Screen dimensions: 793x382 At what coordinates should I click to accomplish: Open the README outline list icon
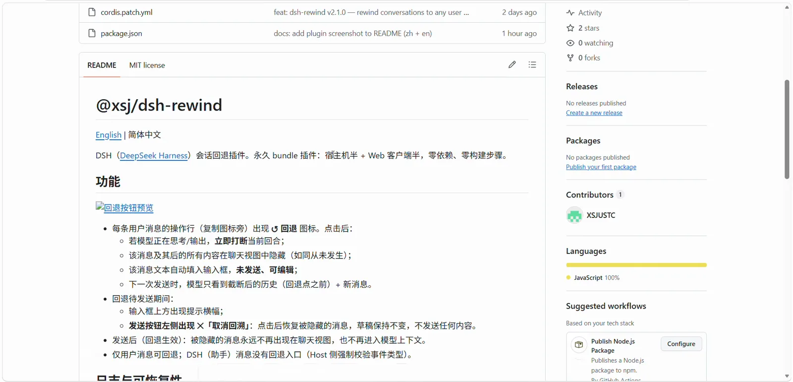pos(532,64)
